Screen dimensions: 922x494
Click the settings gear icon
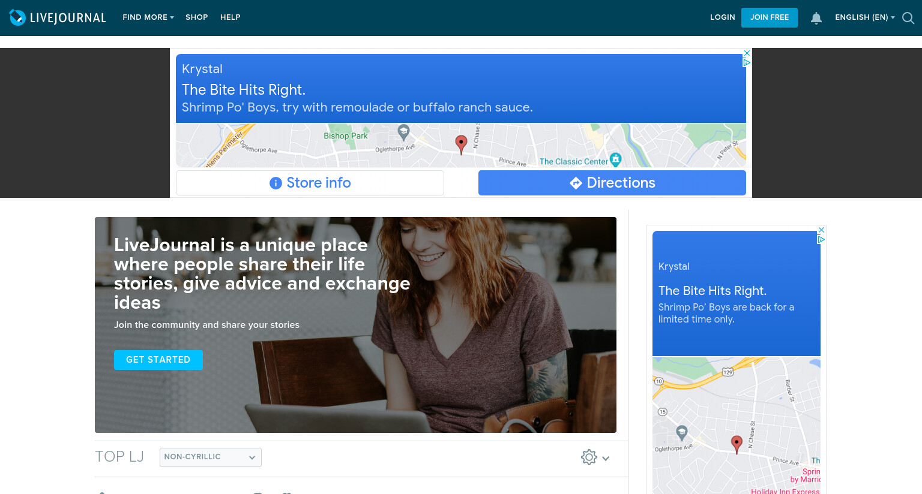pyautogui.click(x=589, y=457)
